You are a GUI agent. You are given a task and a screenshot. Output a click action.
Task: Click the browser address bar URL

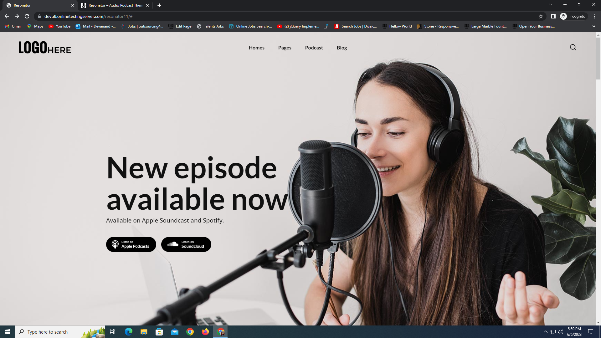(88, 16)
